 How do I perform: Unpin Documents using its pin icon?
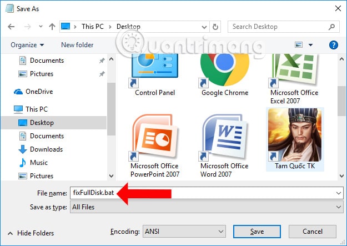(102, 61)
